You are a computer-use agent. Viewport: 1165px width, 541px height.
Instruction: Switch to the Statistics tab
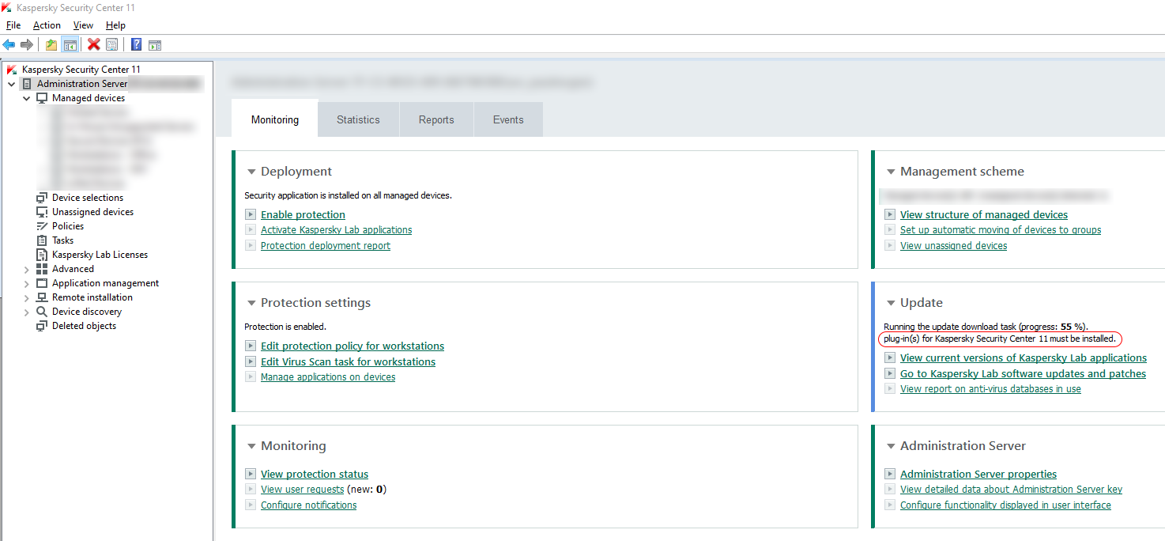click(x=358, y=120)
